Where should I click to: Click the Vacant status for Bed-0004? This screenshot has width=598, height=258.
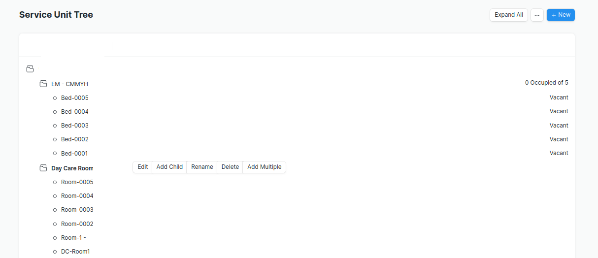[x=559, y=111]
